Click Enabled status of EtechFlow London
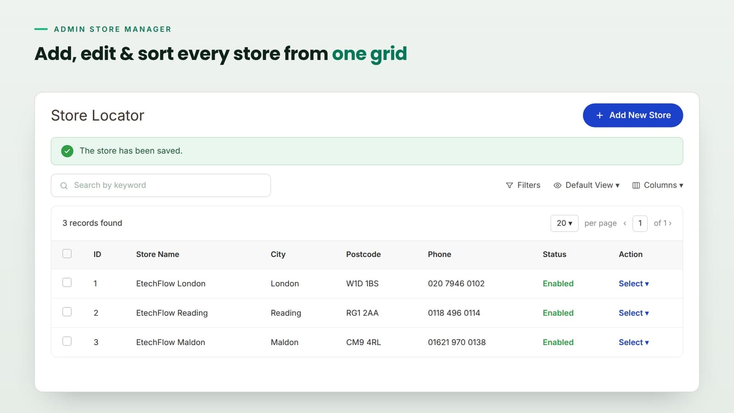 (558, 284)
